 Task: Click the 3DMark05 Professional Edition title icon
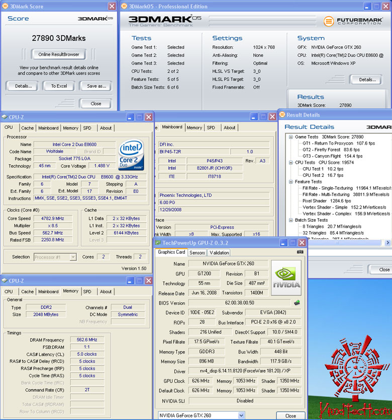coord(124,6)
